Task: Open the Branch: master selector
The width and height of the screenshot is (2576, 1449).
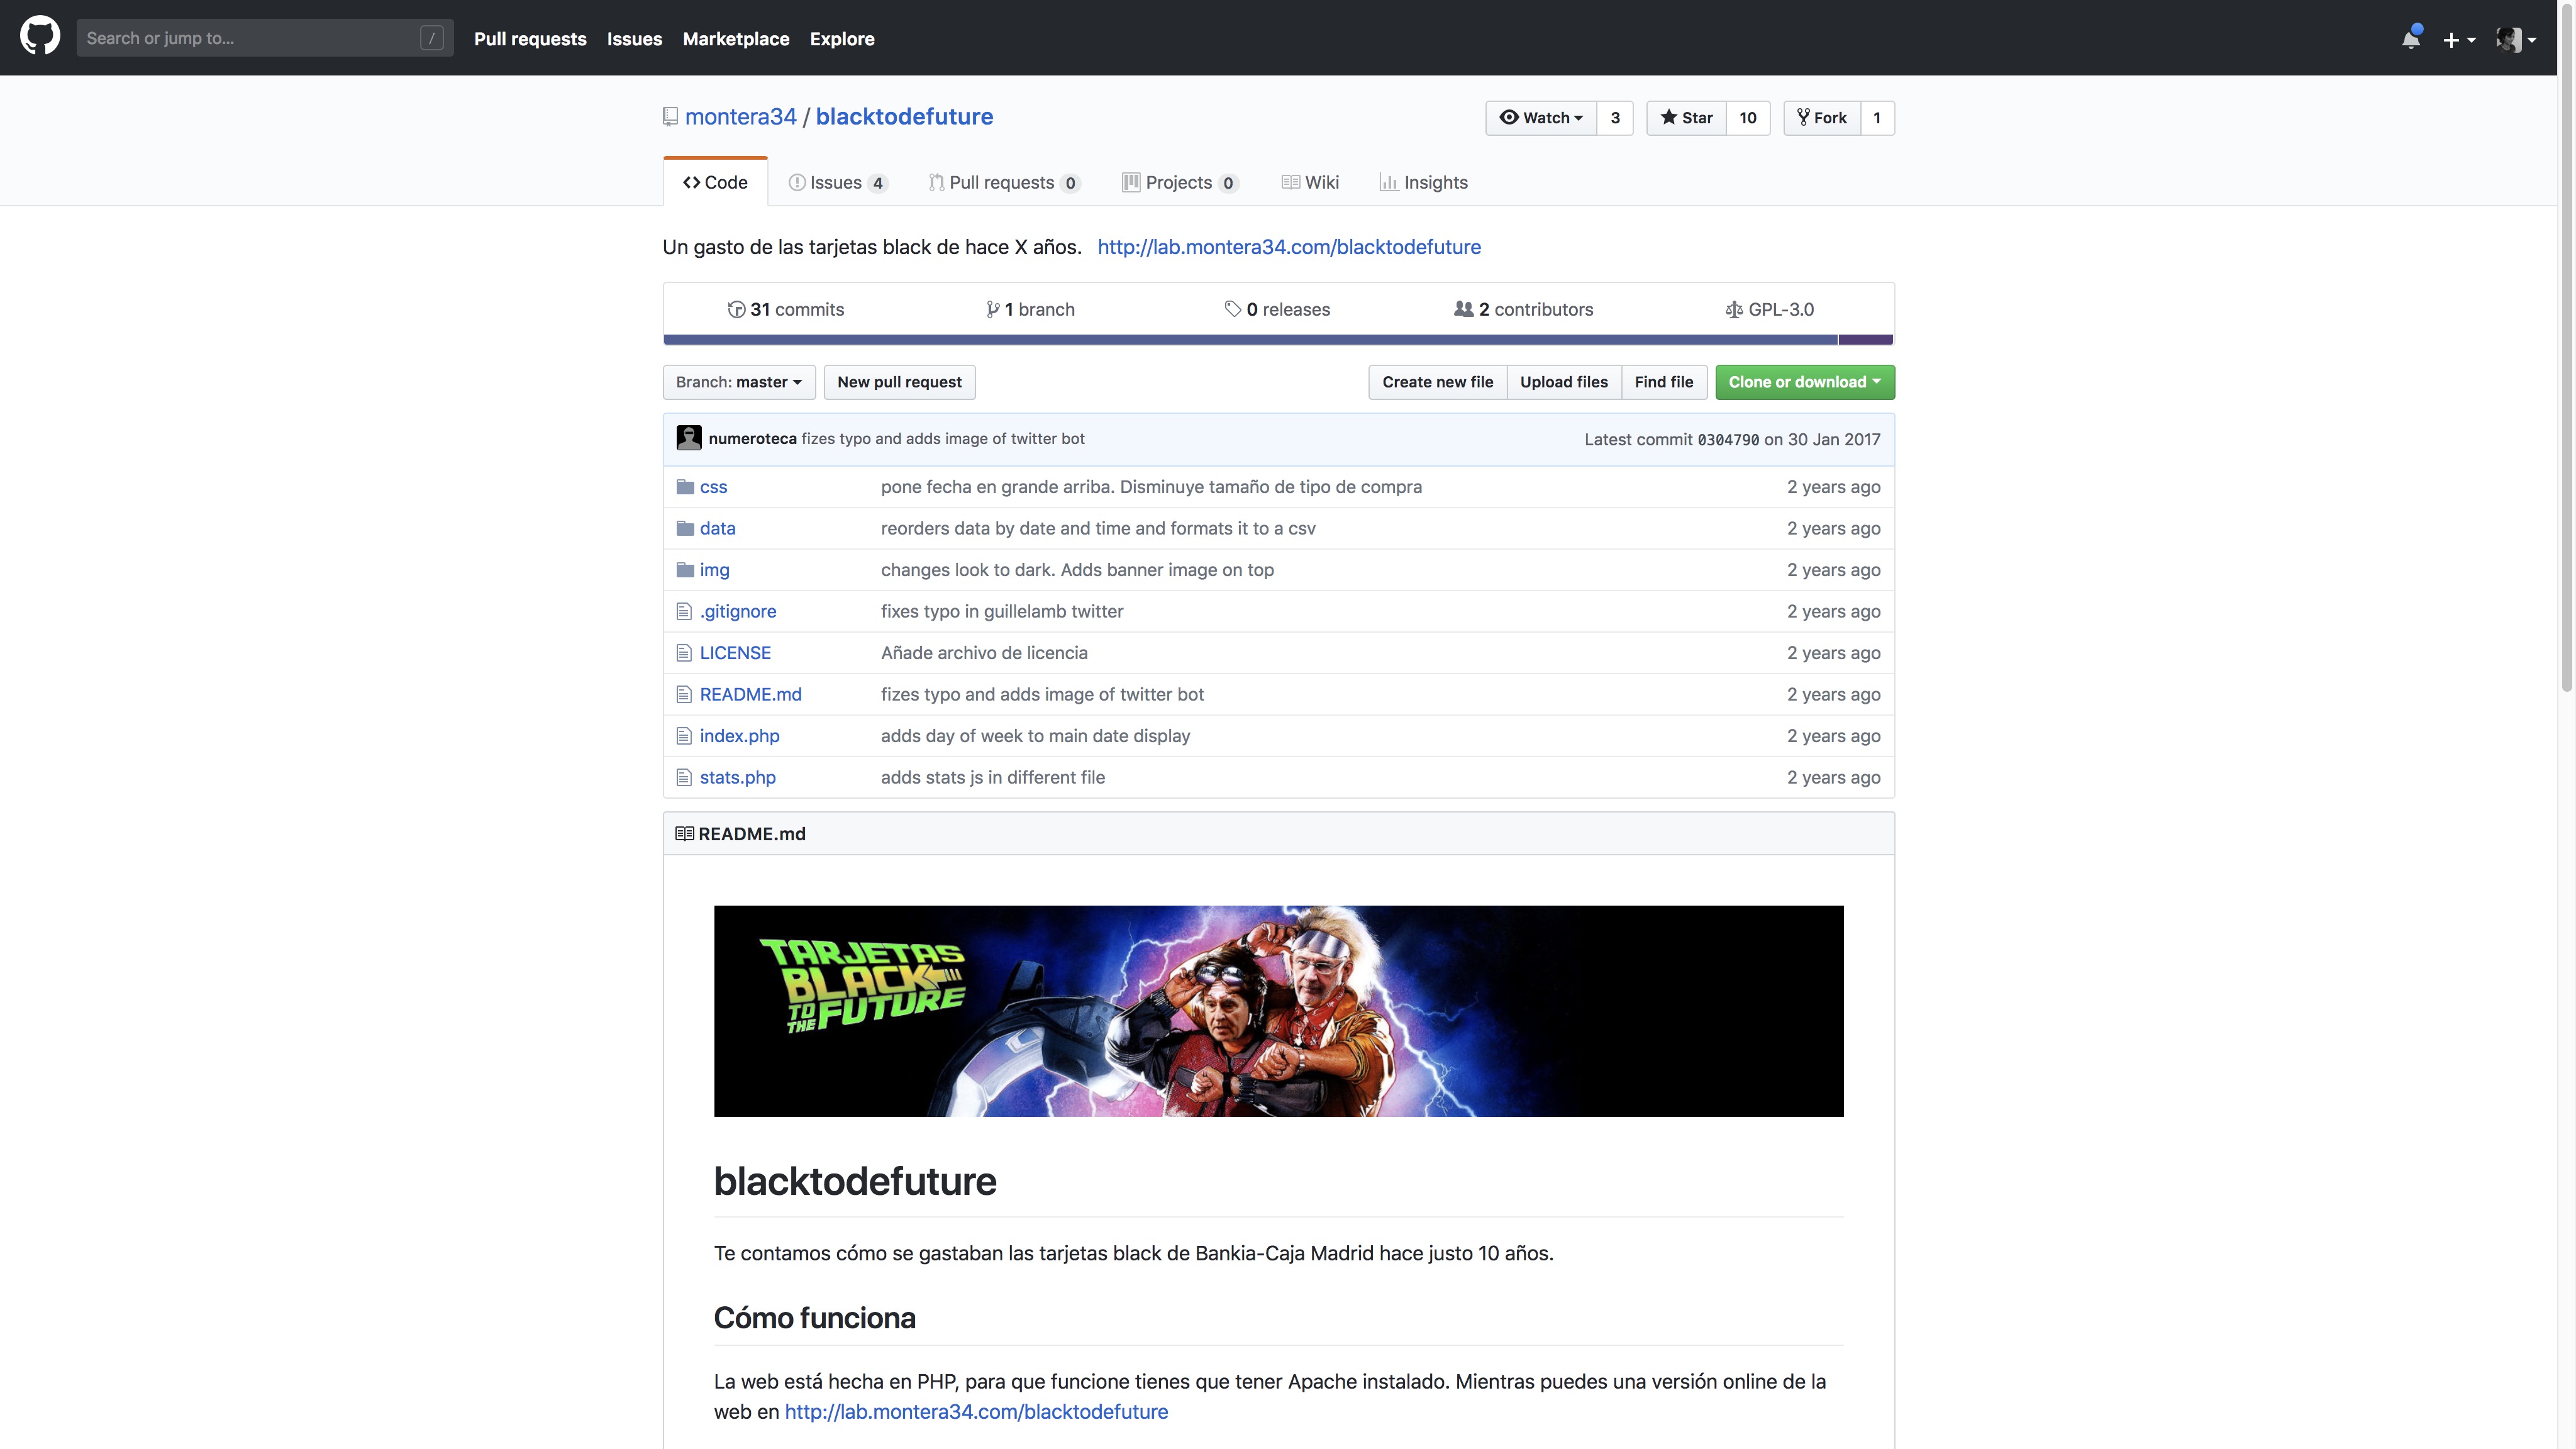Action: click(739, 382)
